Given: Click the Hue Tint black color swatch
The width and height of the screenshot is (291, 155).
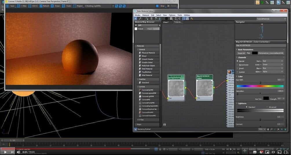Looking at the screenshot, I should 266,99.
